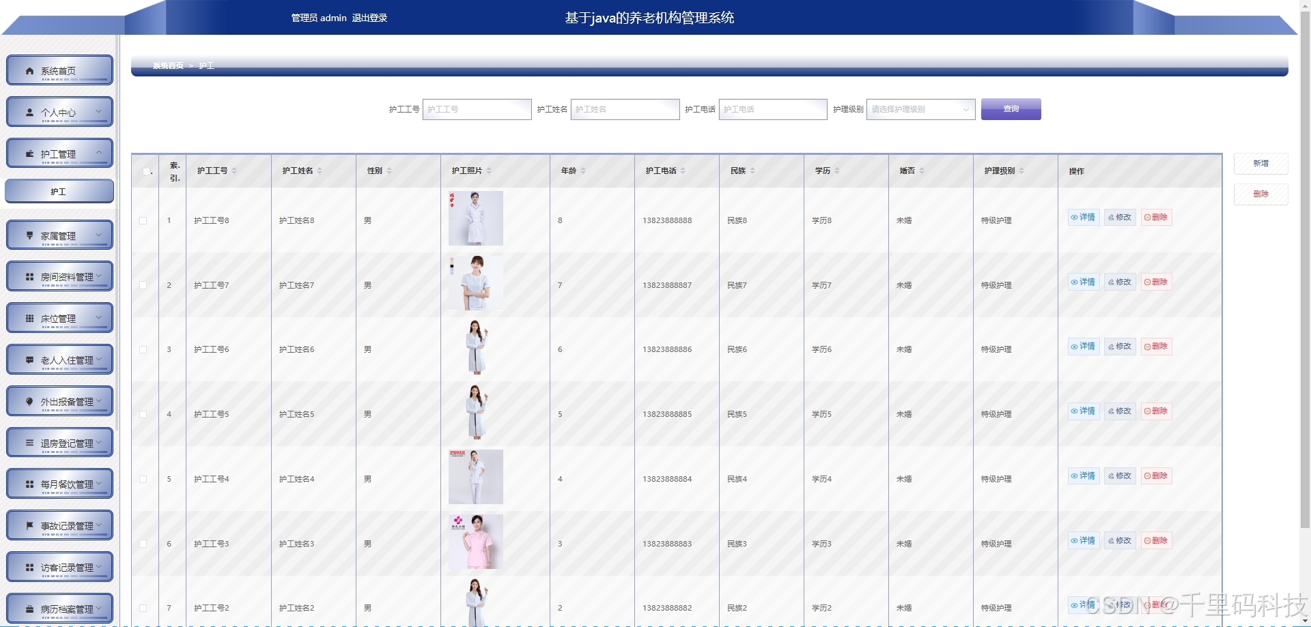Image resolution: width=1311 pixels, height=627 pixels.
Task: Click the icon beside 家属管理
Action: click(x=29, y=236)
